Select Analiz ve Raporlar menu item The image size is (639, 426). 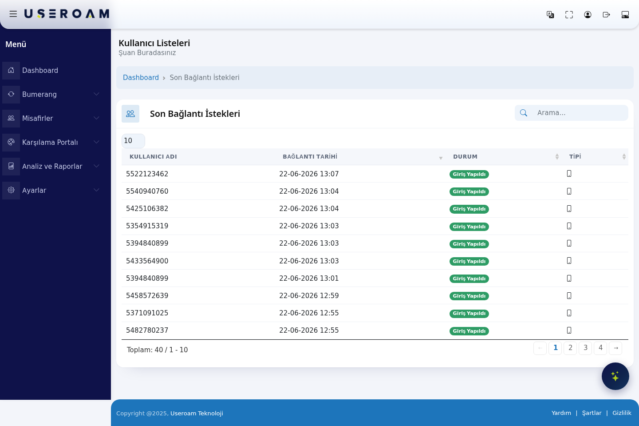(x=52, y=167)
